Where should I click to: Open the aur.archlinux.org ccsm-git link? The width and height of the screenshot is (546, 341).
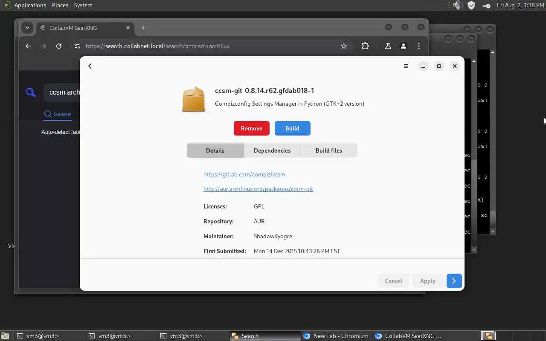(x=258, y=189)
